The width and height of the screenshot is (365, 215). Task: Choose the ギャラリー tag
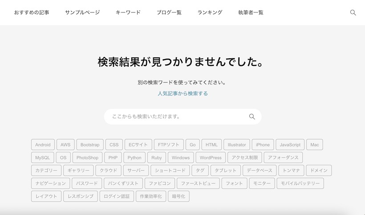click(78, 170)
